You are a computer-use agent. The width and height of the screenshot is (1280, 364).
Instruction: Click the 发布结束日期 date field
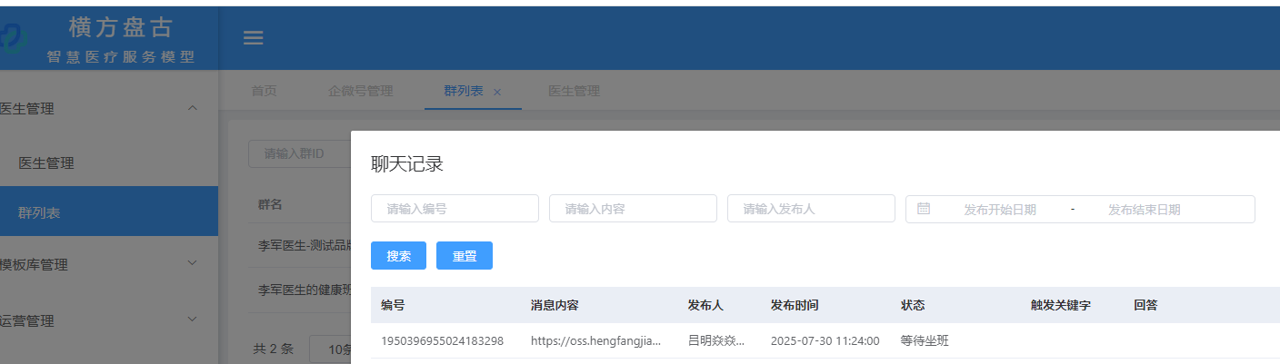point(1144,210)
